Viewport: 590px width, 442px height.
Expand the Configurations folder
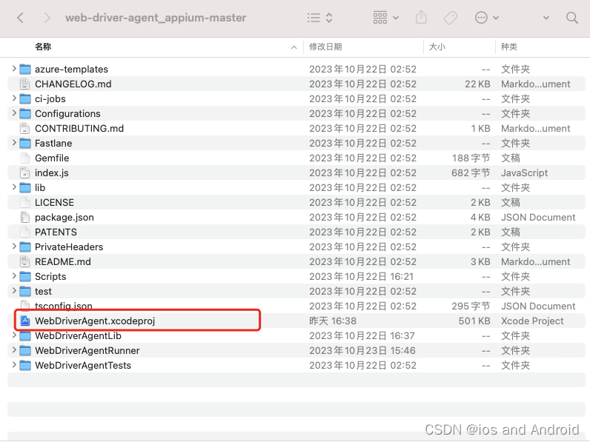(14, 113)
